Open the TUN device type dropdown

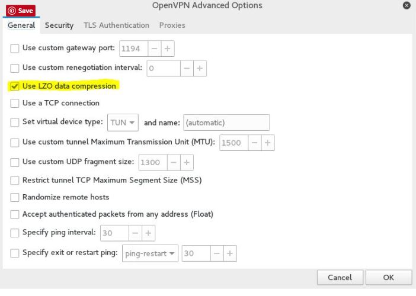[x=123, y=123]
